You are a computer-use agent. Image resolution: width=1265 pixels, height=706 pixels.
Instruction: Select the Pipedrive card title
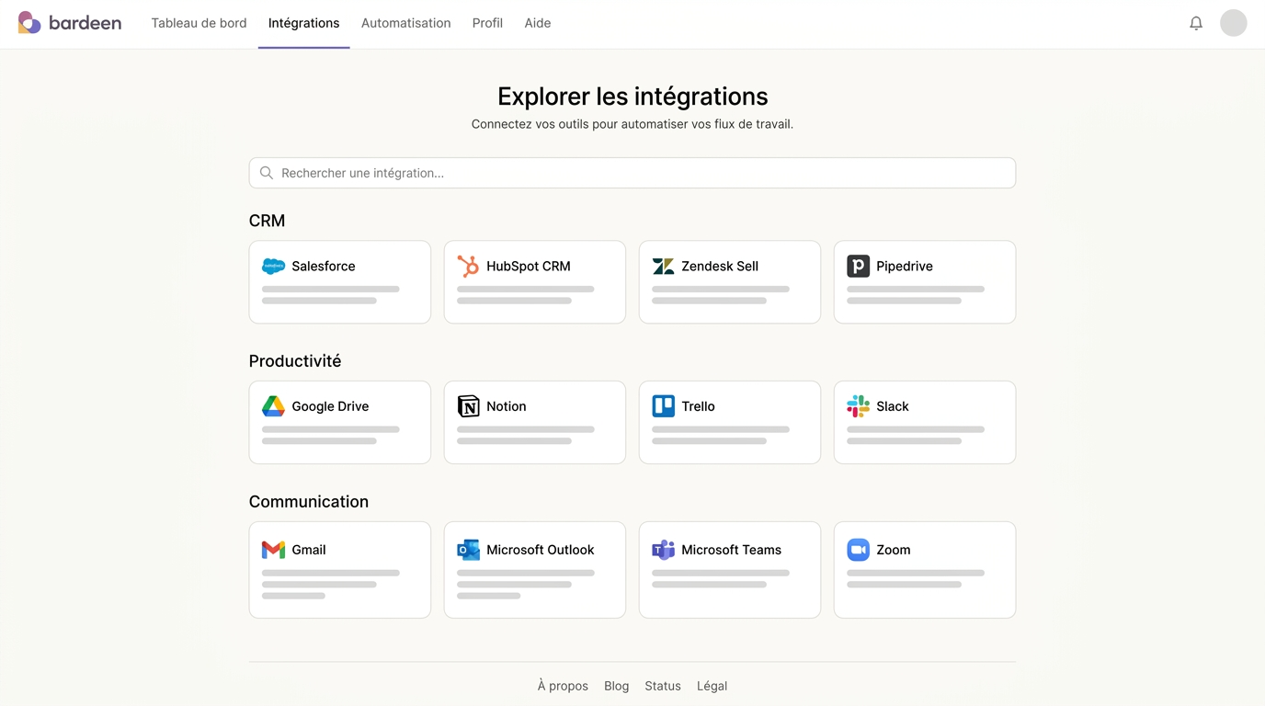coord(905,267)
